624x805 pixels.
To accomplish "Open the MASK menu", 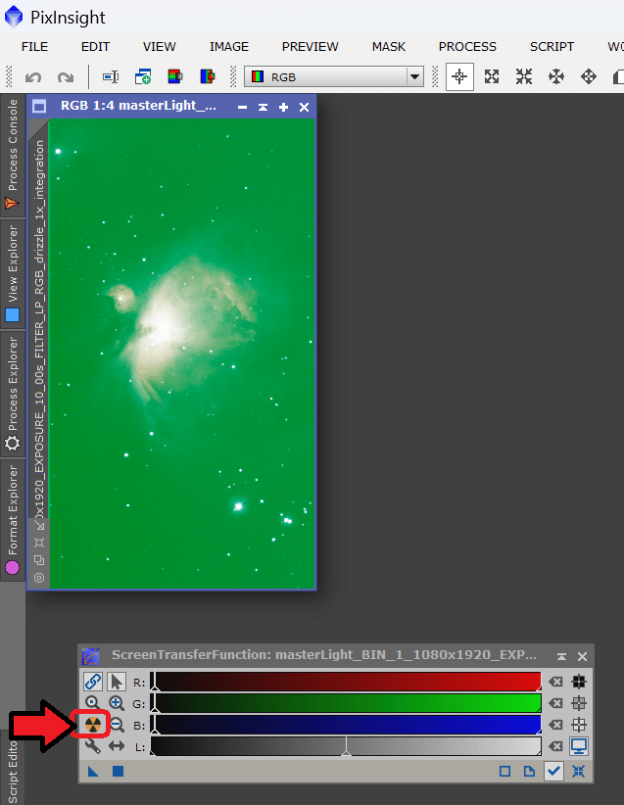I will coord(389,47).
